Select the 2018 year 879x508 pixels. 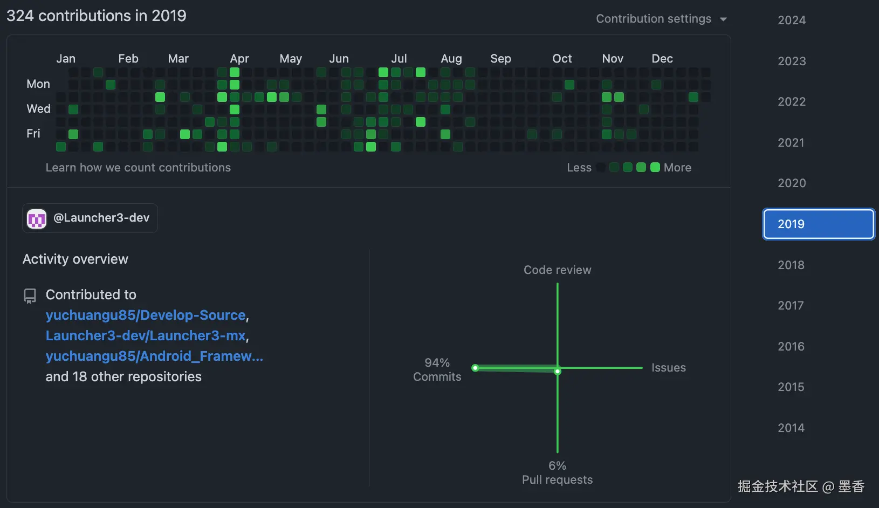(791, 265)
